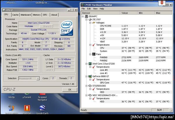Click the Min column header
Screen dimensions: 175x120
pyautogui.click(x=146, y=13)
